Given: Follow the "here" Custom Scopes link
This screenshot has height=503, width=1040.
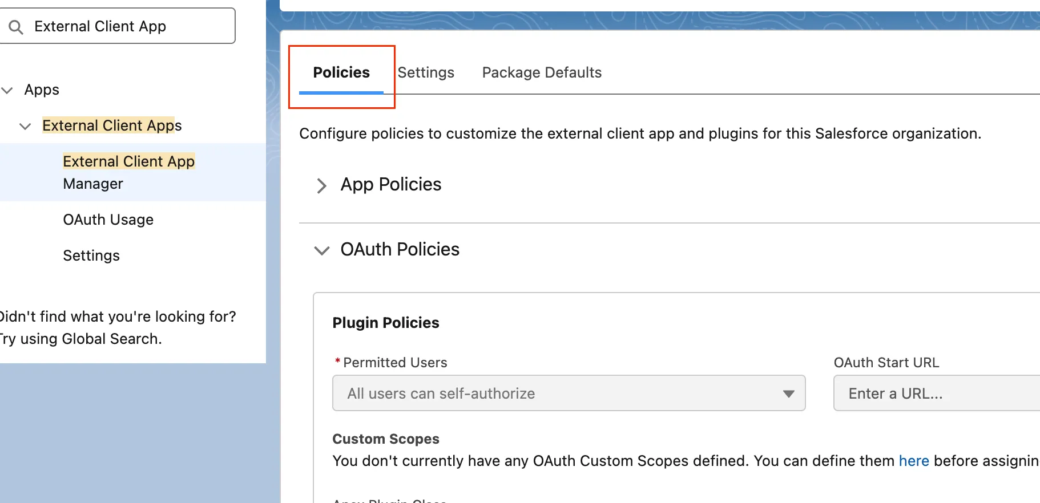Looking at the screenshot, I should (914, 461).
